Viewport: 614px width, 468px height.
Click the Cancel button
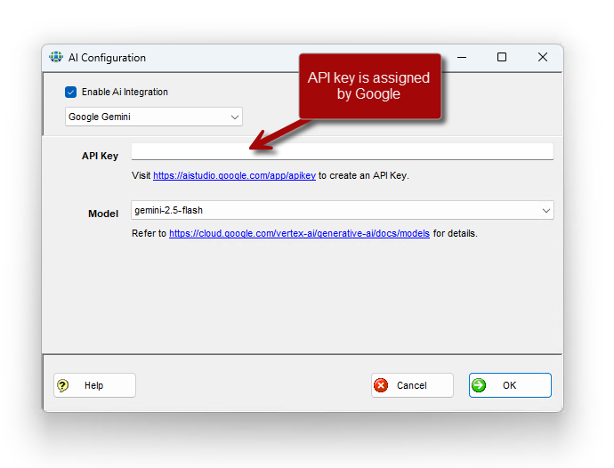coord(412,385)
